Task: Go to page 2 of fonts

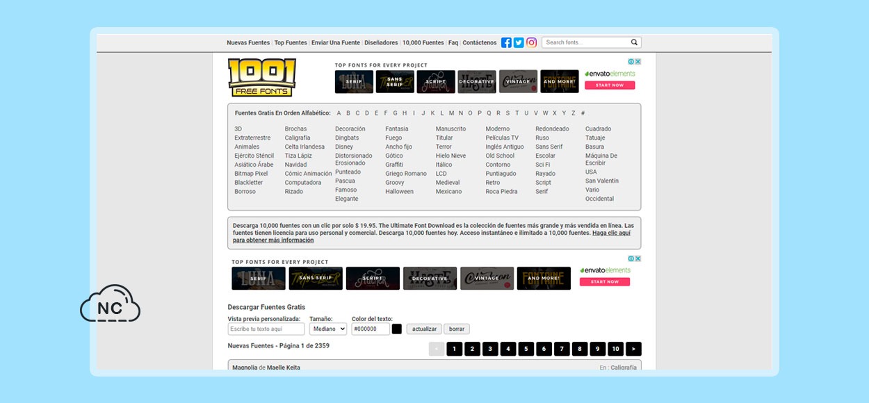Action: (x=472, y=349)
